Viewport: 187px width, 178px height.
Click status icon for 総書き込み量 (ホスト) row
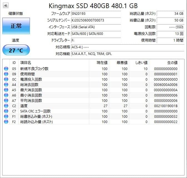[6, 116]
